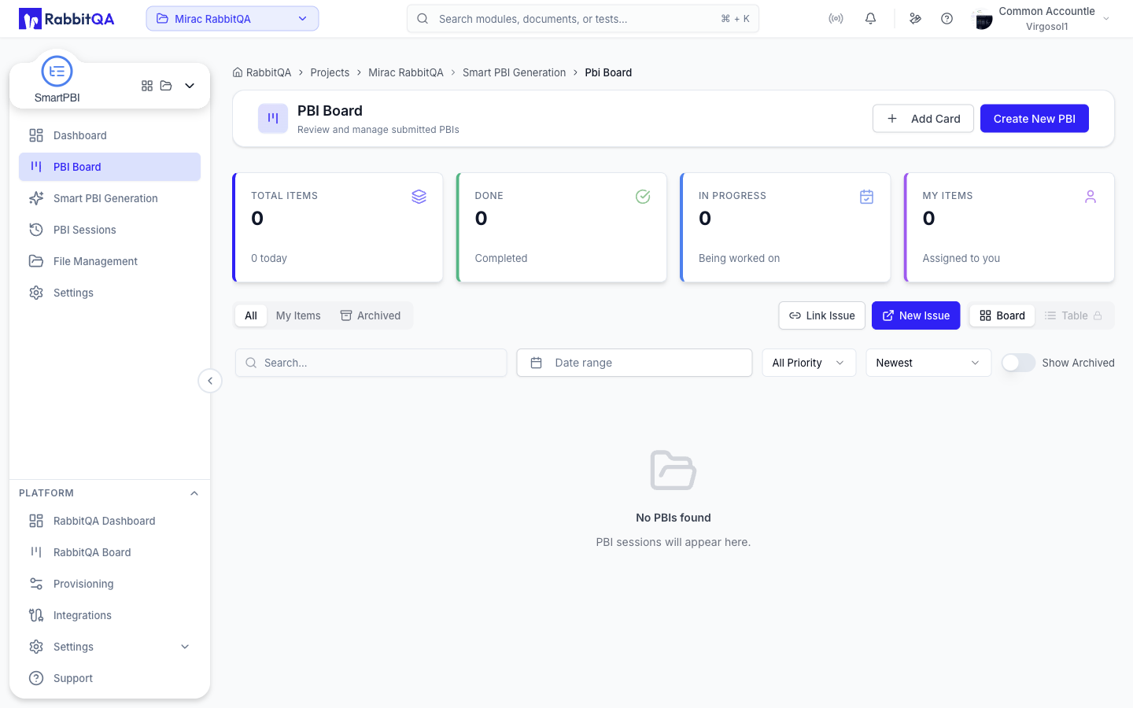This screenshot has width=1133, height=708.
Task: Expand the SmartPBI module switcher chevron
Action: (190, 86)
